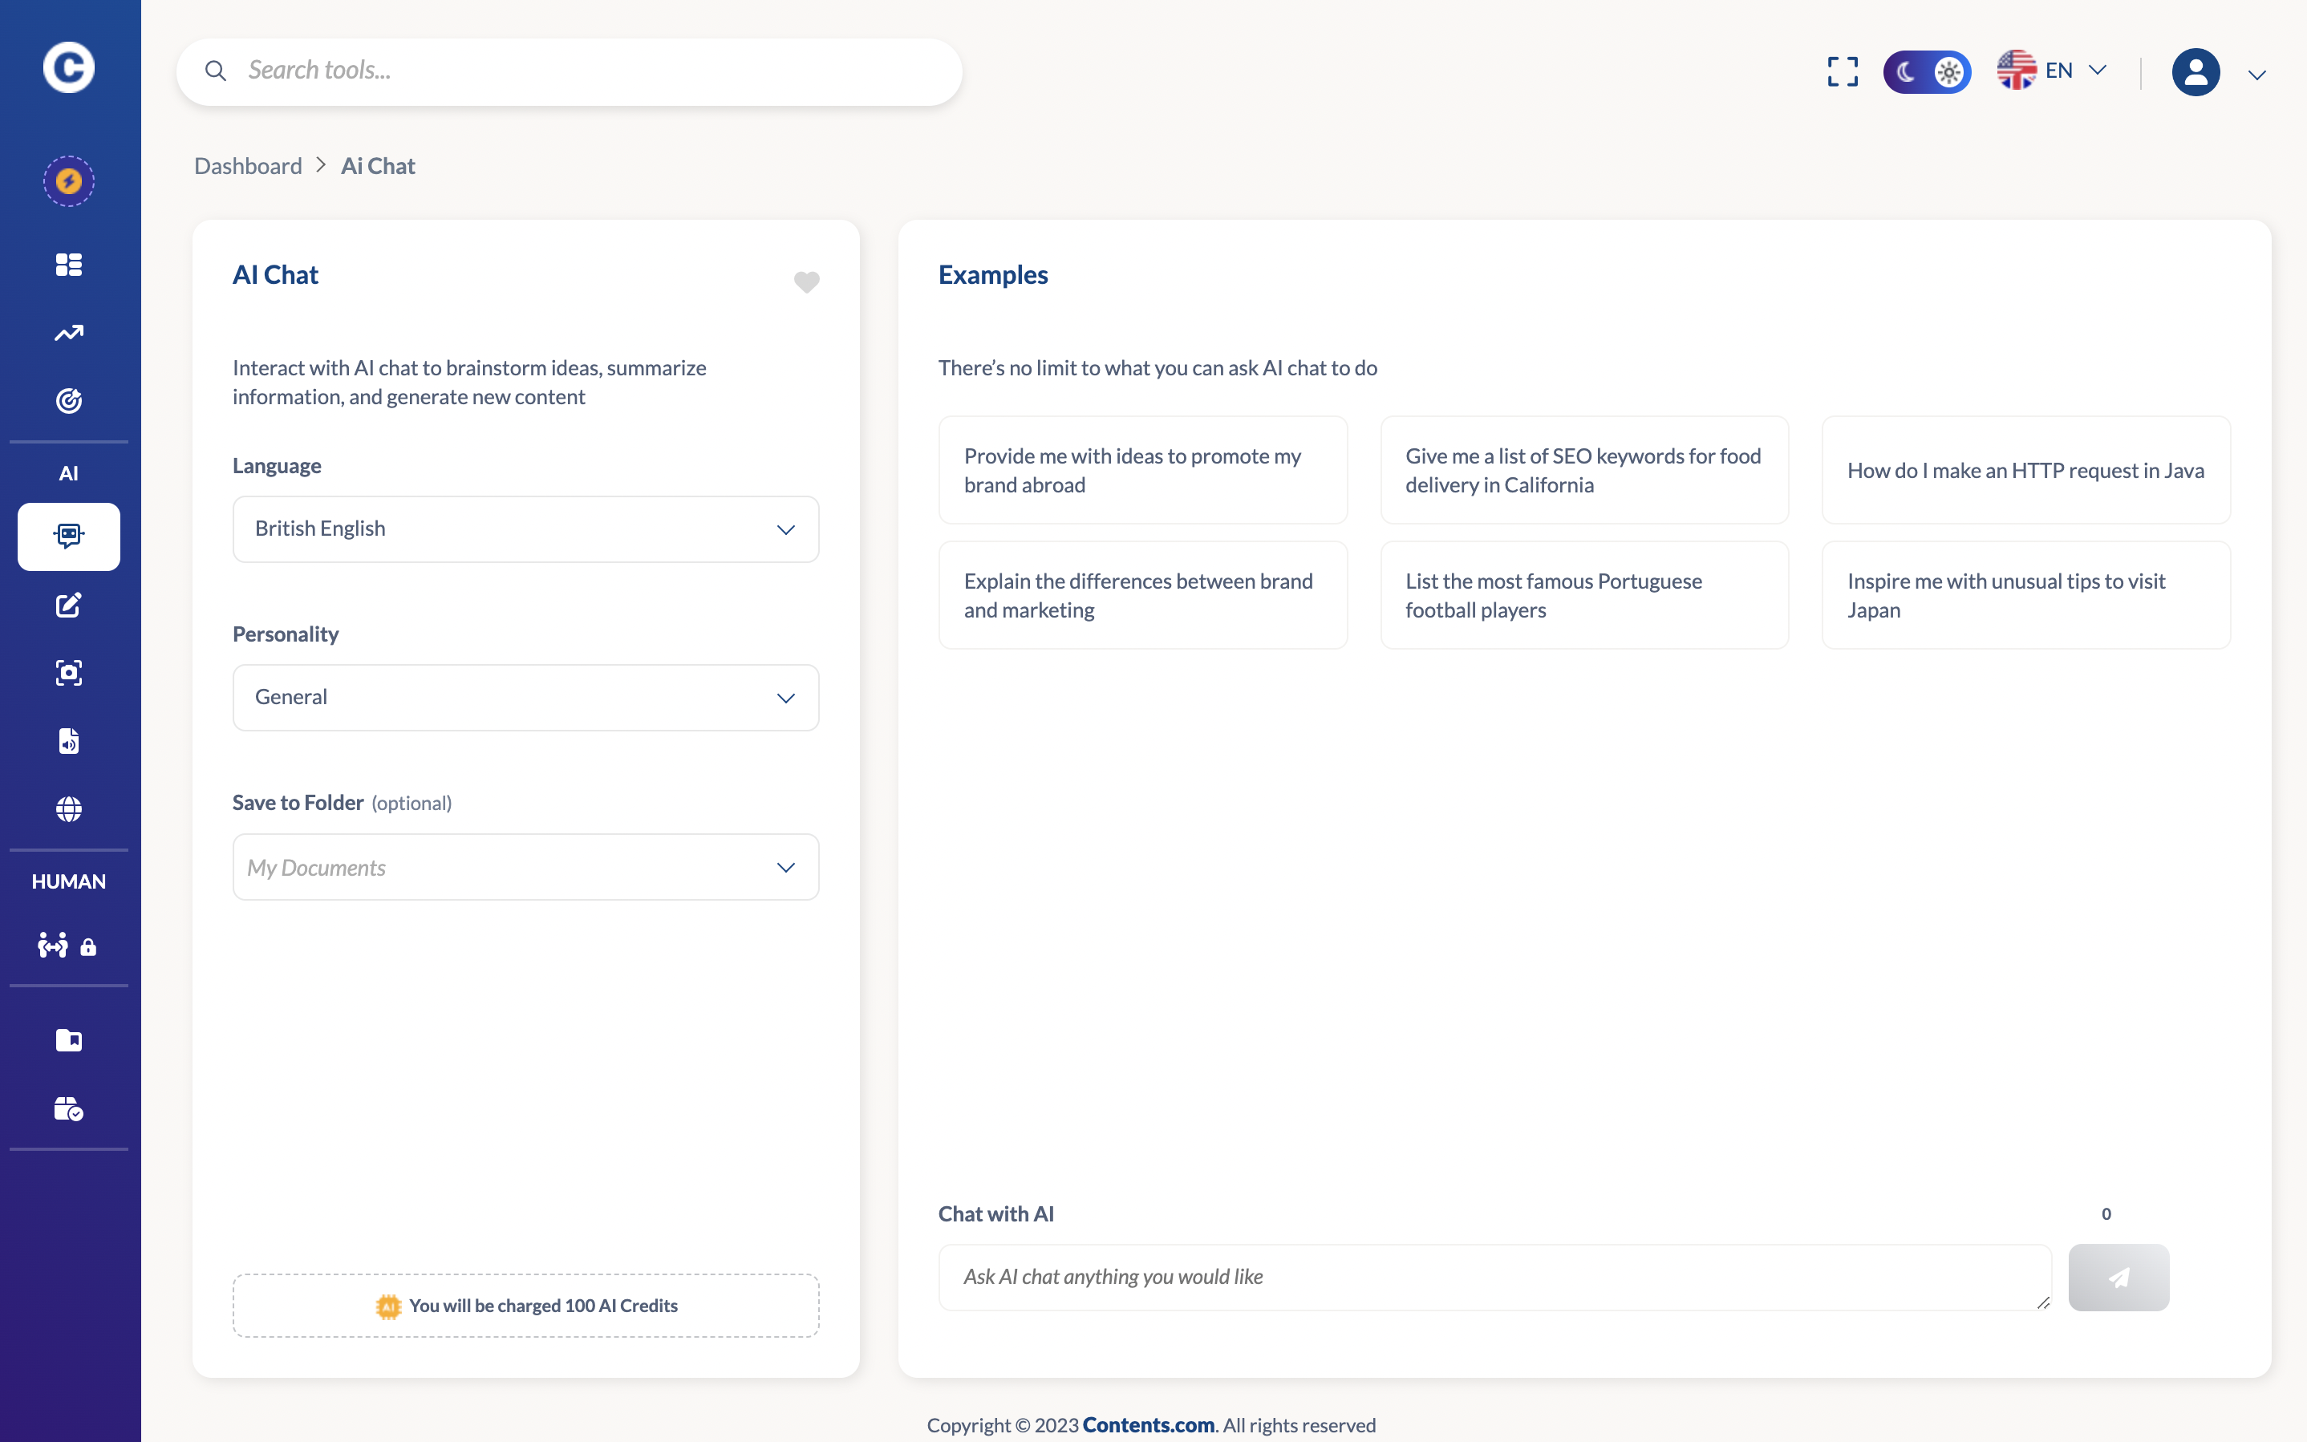Open the saved folder sidebar icon
Viewport: 2307px width, 1442px height.
(x=69, y=1039)
